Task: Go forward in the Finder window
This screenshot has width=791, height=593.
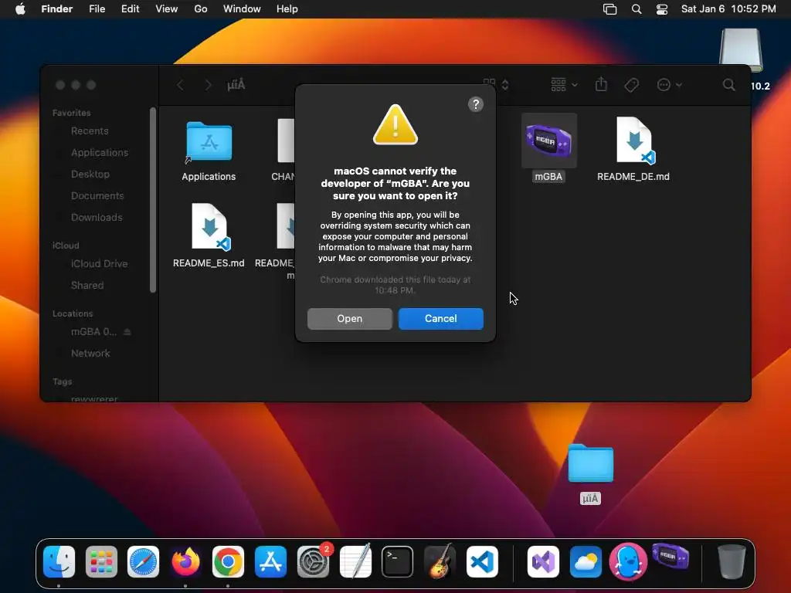Action: [207, 85]
